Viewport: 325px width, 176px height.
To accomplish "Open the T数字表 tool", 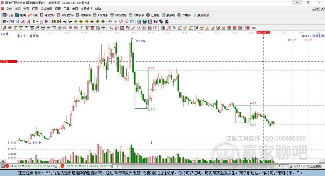I will pos(136,15).
